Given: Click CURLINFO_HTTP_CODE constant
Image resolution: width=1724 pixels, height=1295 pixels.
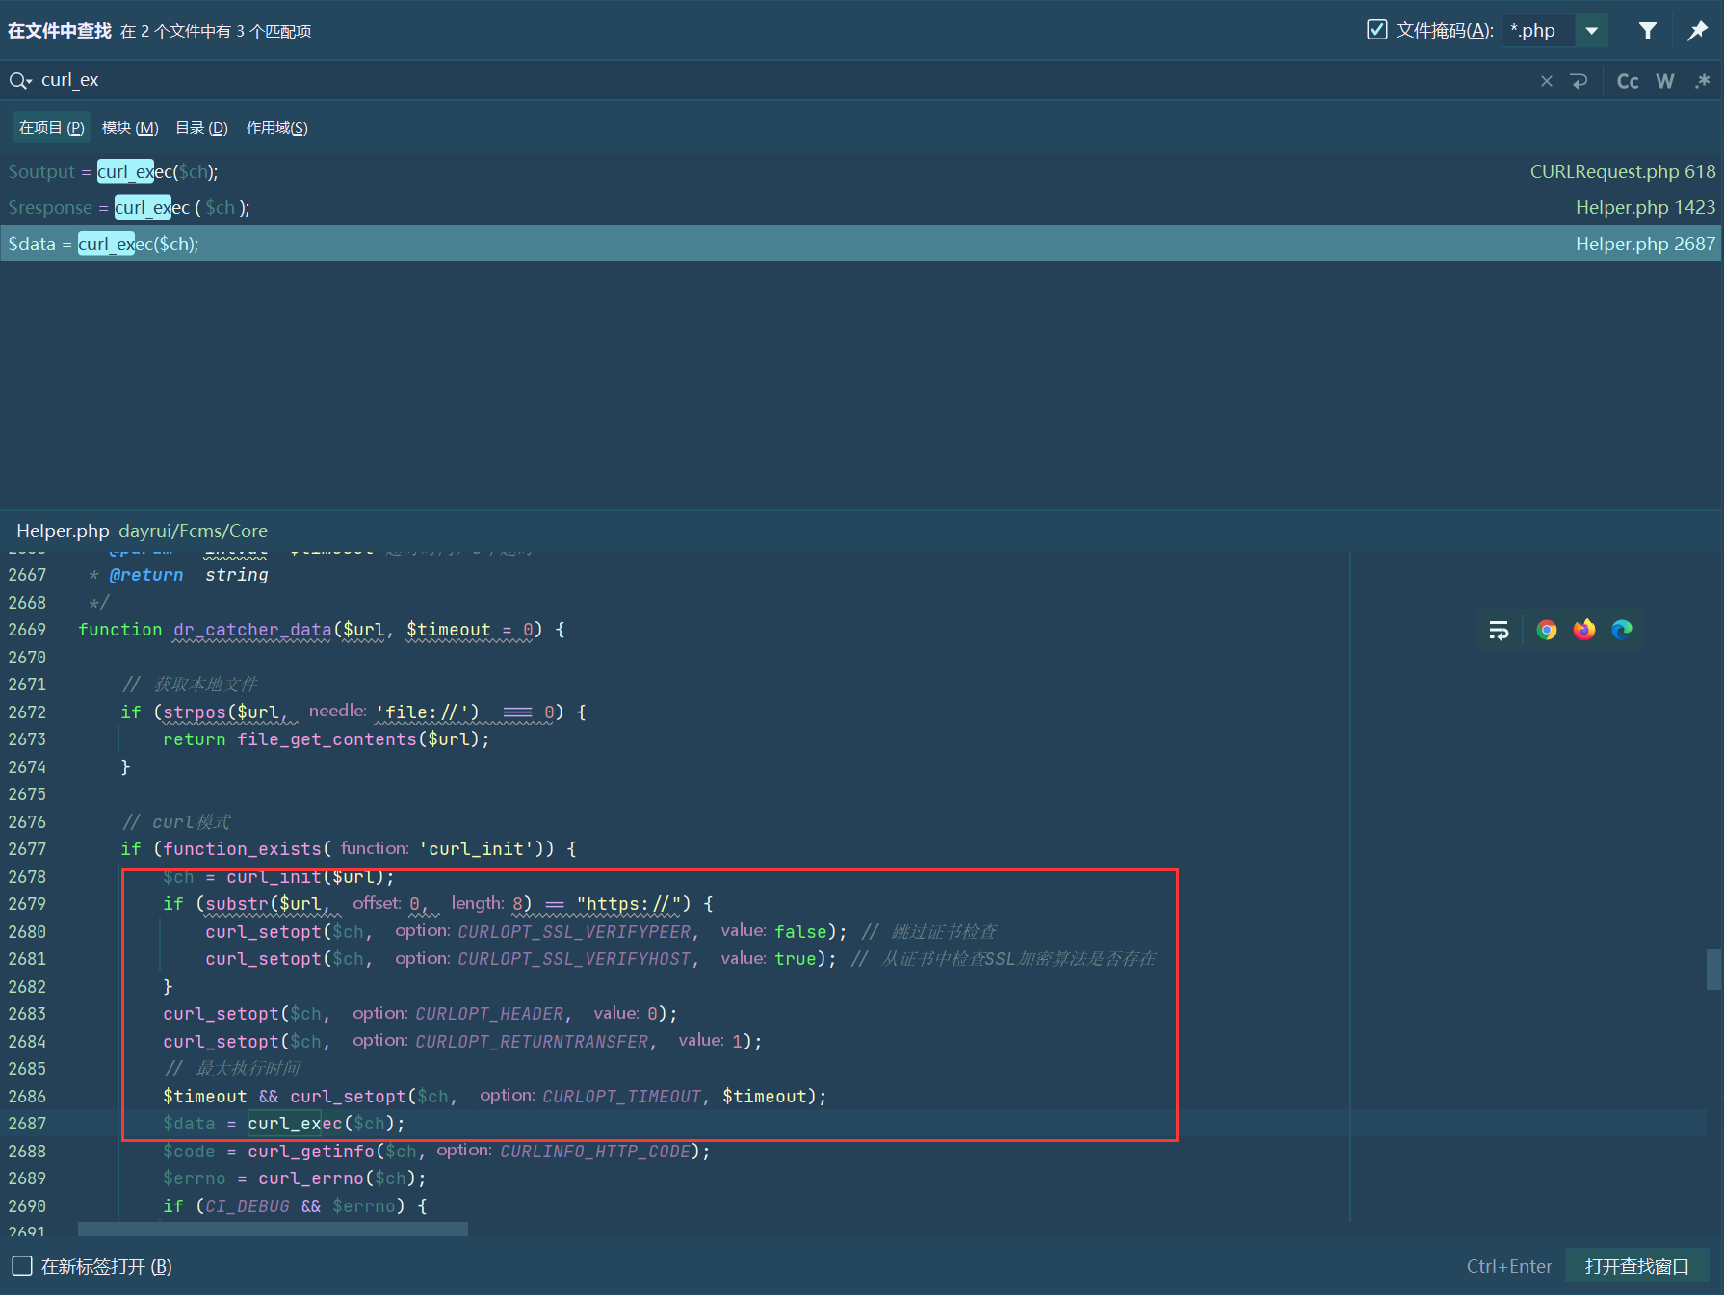Looking at the screenshot, I should pyautogui.click(x=595, y=1151).
